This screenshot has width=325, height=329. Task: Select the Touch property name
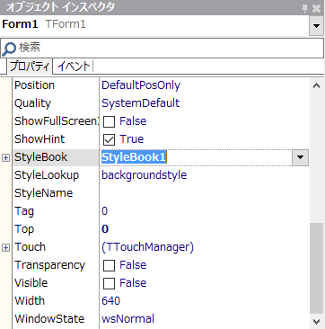click(31, 247)
